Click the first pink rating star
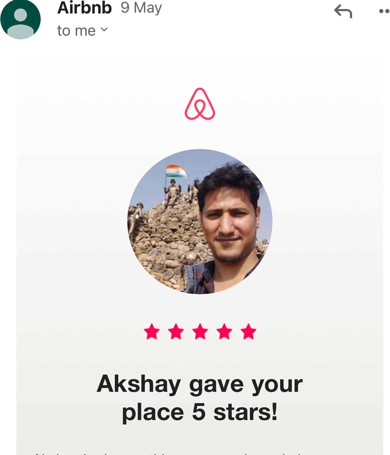The height and width of the screenshot is (455, 390). point(152,331)
